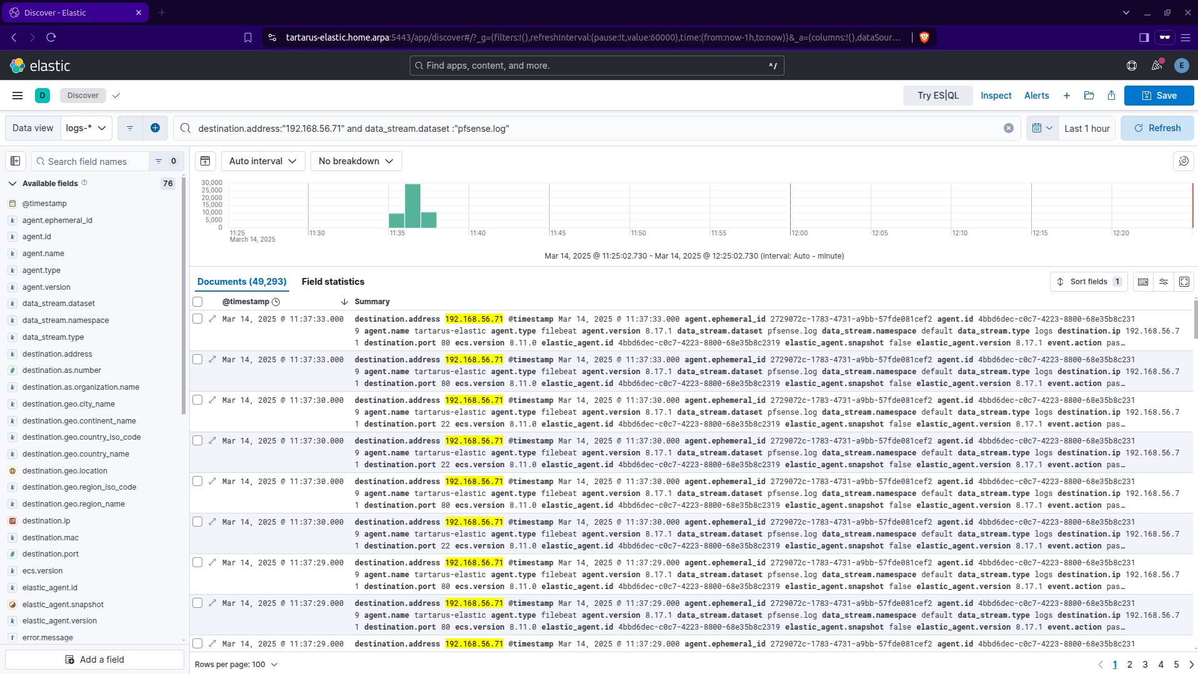
Task: Click the add filter plus icon
Action: (155, 128)
